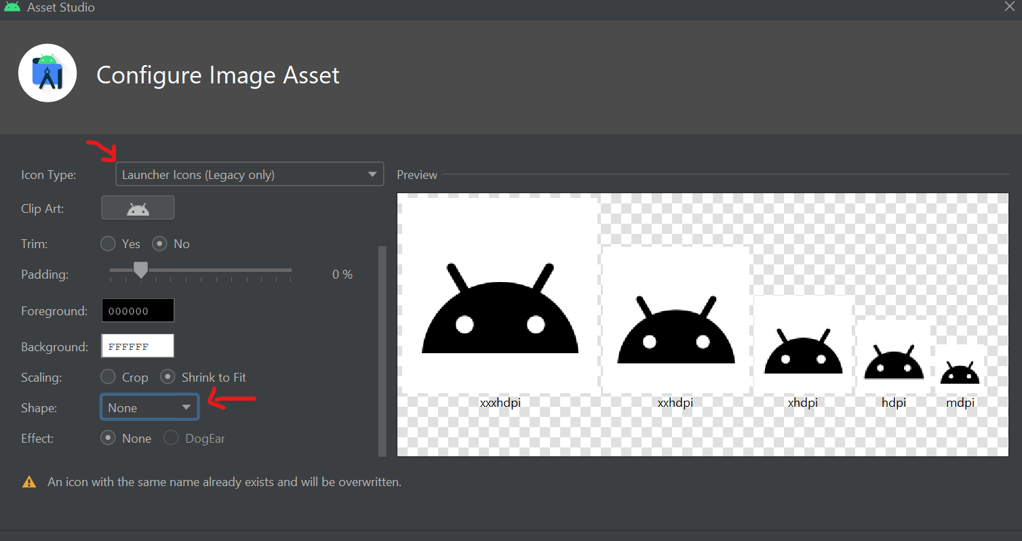Select the xhdpi preview icon
1022x541 pixels.
(803, 344)
